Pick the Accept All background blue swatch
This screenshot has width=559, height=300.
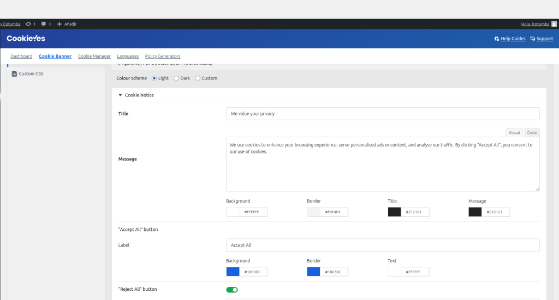coord(233,272)
